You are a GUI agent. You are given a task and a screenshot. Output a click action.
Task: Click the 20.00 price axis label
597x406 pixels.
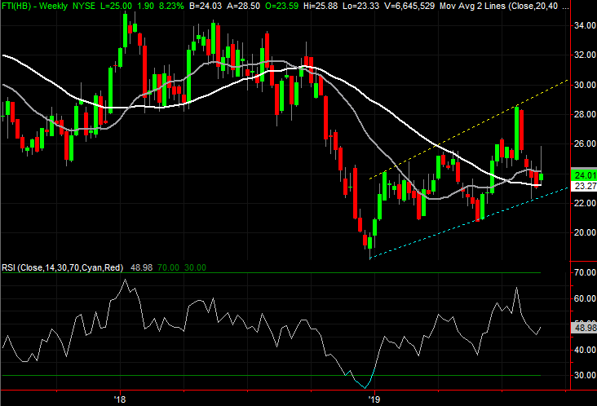click(x=585, y=232)
